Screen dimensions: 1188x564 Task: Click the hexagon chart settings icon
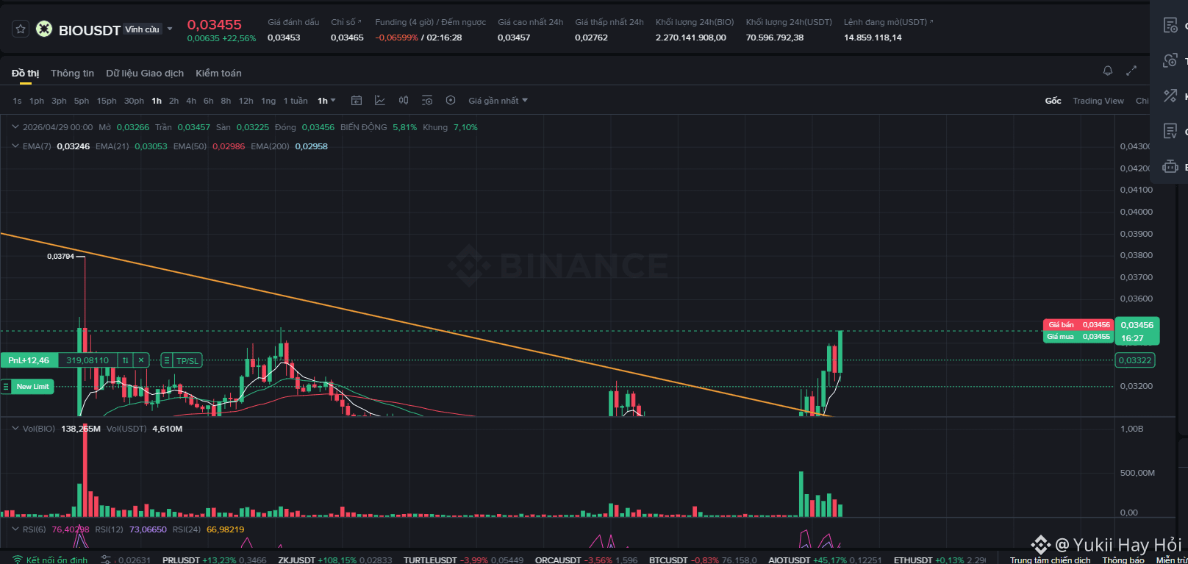451,101
